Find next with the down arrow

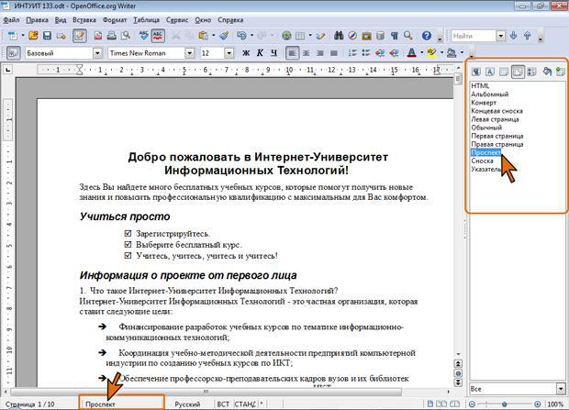[x=514, y=36]
